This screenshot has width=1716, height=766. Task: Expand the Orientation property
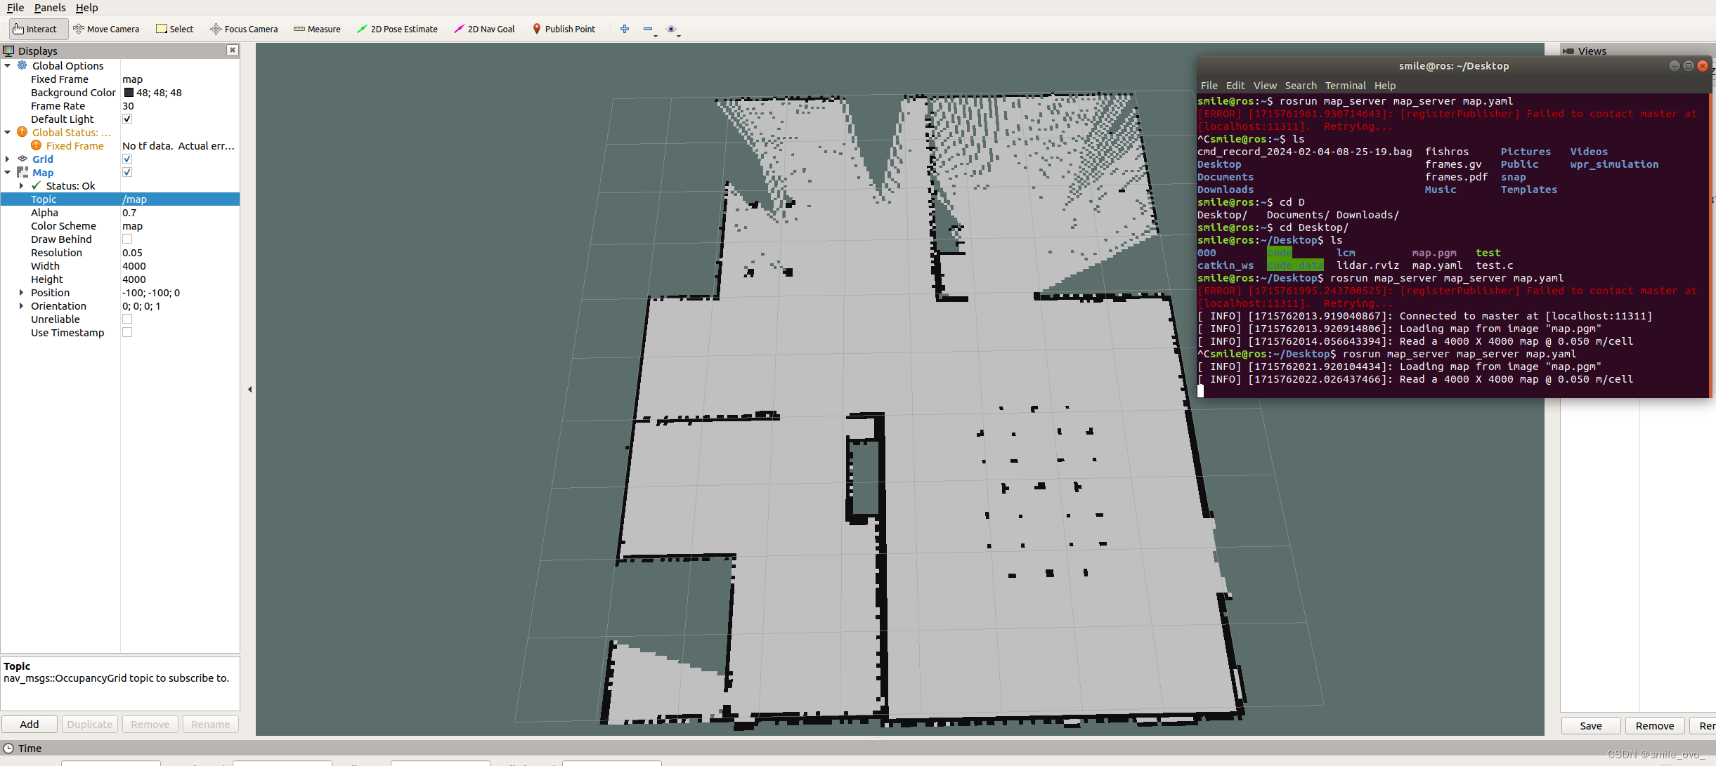pos(22,305)
